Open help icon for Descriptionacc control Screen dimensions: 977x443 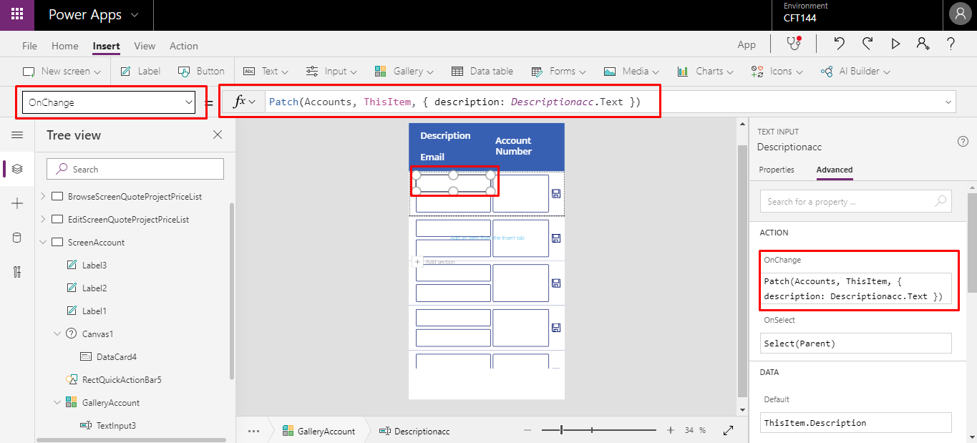[x=963, y=141]
